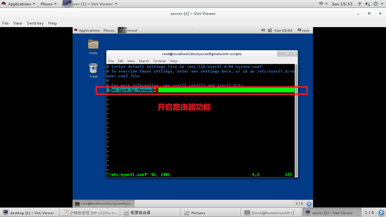386x217 pixels.
Task: Click server (1) - Virt Viewer taskbar item
Action: tap(332, 213)
